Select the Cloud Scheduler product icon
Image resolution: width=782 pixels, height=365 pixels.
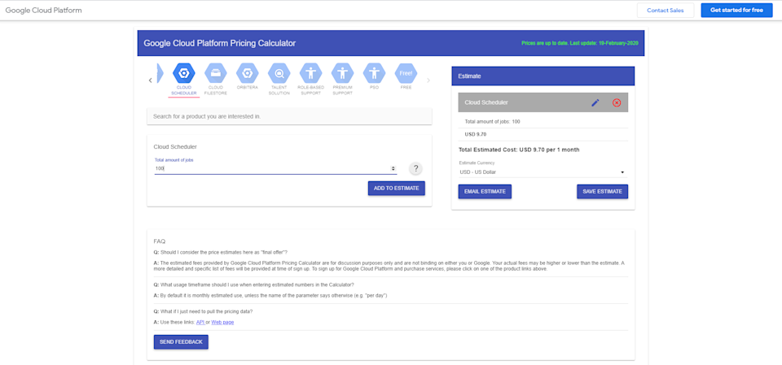183,74
